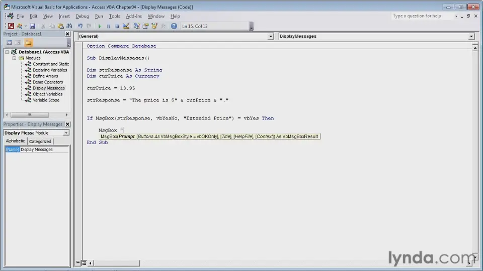Screen dimensions: 483x271
Task: Click the Paste clipboard icon
Action: [61, 26]
